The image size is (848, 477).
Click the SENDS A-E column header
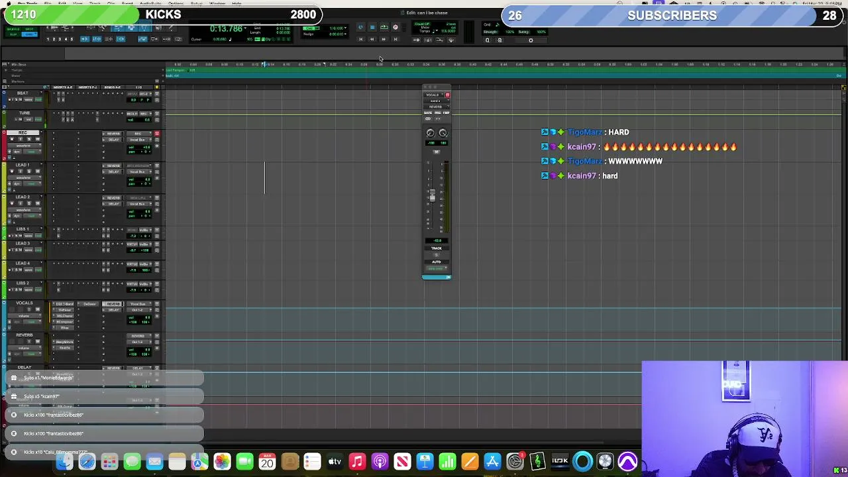[113, 87]
